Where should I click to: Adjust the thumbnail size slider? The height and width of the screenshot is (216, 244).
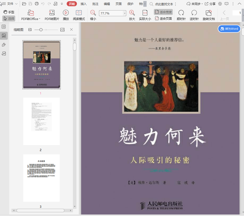[x=41, y=30]
